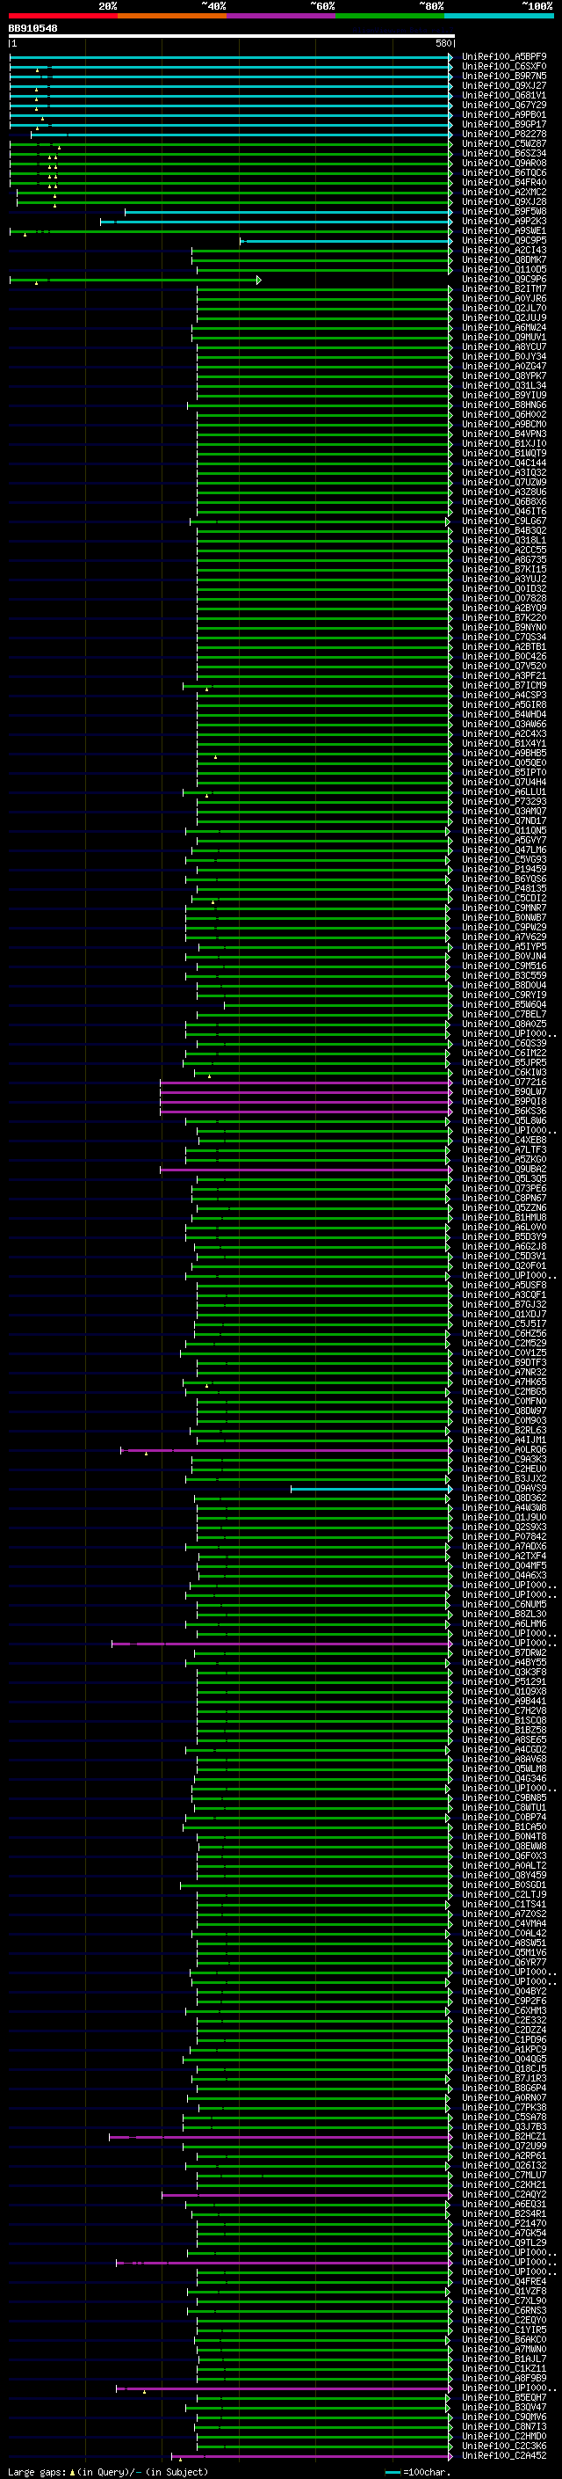This screenshot has width=562, height=2479.
Task: Open hit label UniRef100_C4XEB8
Action: pos(504,1141)
